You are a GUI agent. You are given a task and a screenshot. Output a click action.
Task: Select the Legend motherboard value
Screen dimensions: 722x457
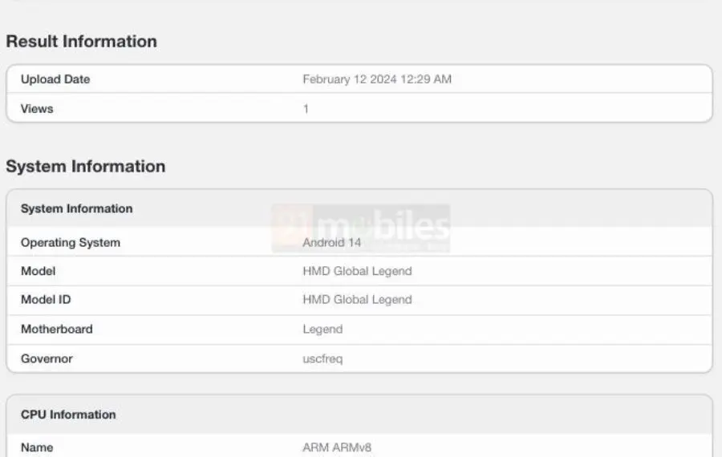pyautogui.click(x=322, y=330)
